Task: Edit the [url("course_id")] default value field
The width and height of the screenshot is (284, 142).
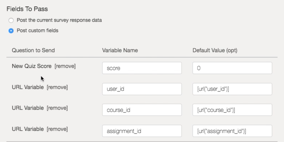Action: tap(232, 110)
